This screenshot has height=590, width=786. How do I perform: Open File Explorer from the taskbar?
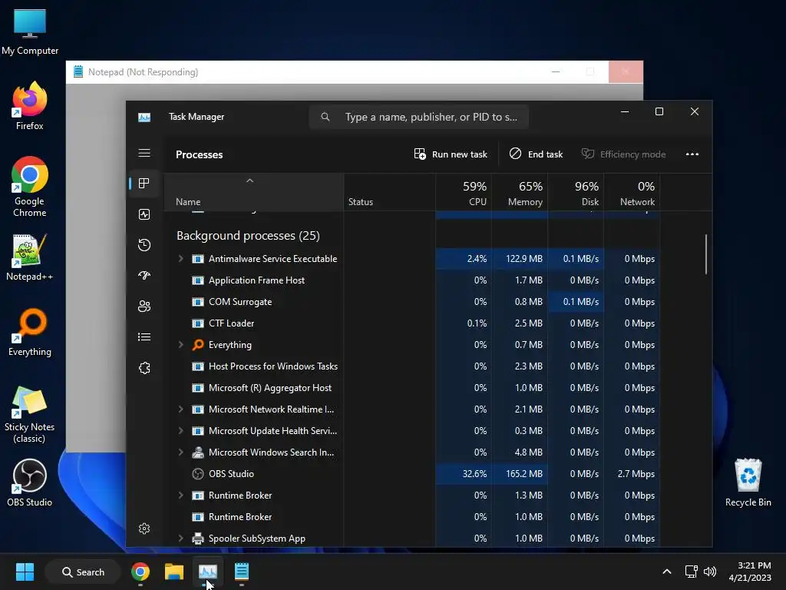[x=174, y=572]
